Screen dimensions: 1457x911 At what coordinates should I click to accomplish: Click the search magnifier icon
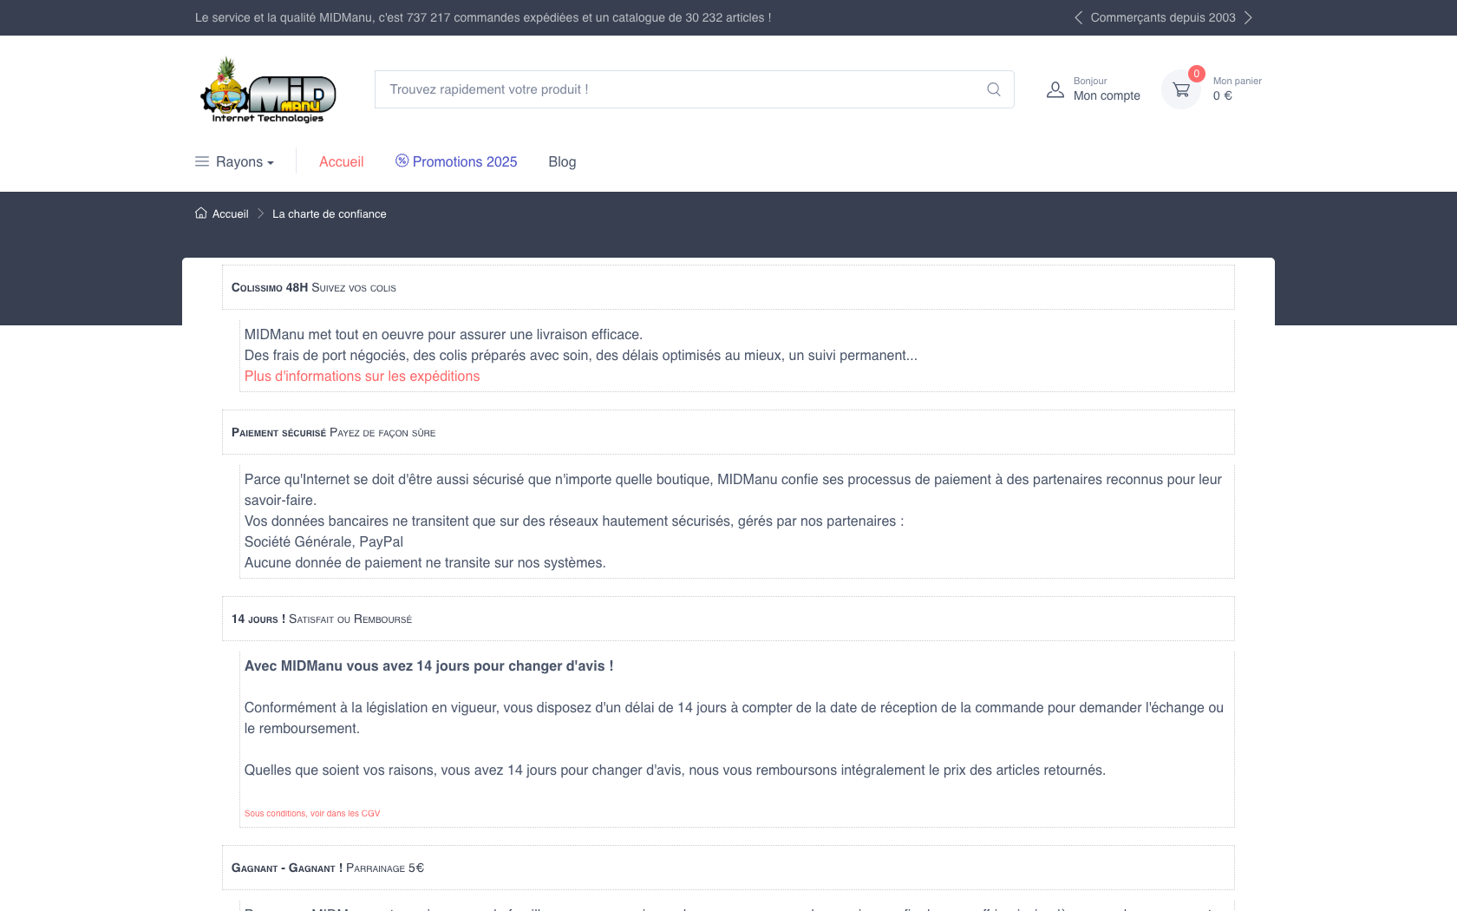(993, 89)
